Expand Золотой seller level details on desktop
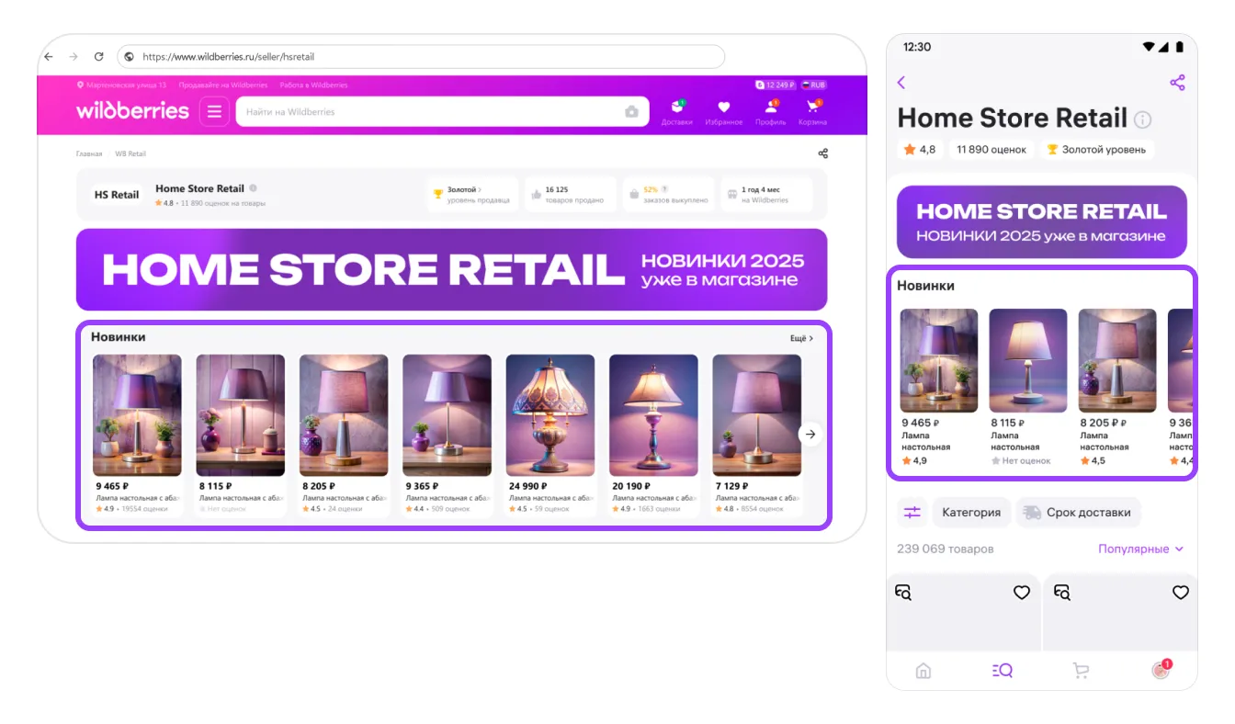Screen dimensions: 1235x724 (470, 194)
